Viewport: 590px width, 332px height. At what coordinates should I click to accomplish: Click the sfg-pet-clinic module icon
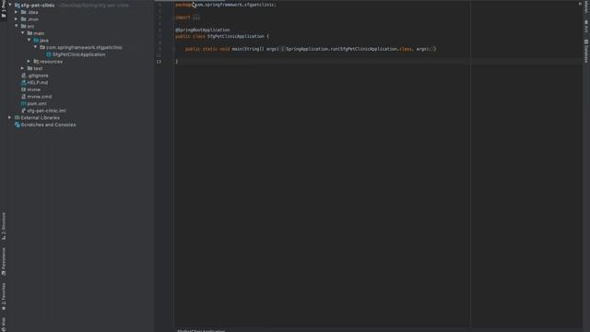(x=17, y=5)
